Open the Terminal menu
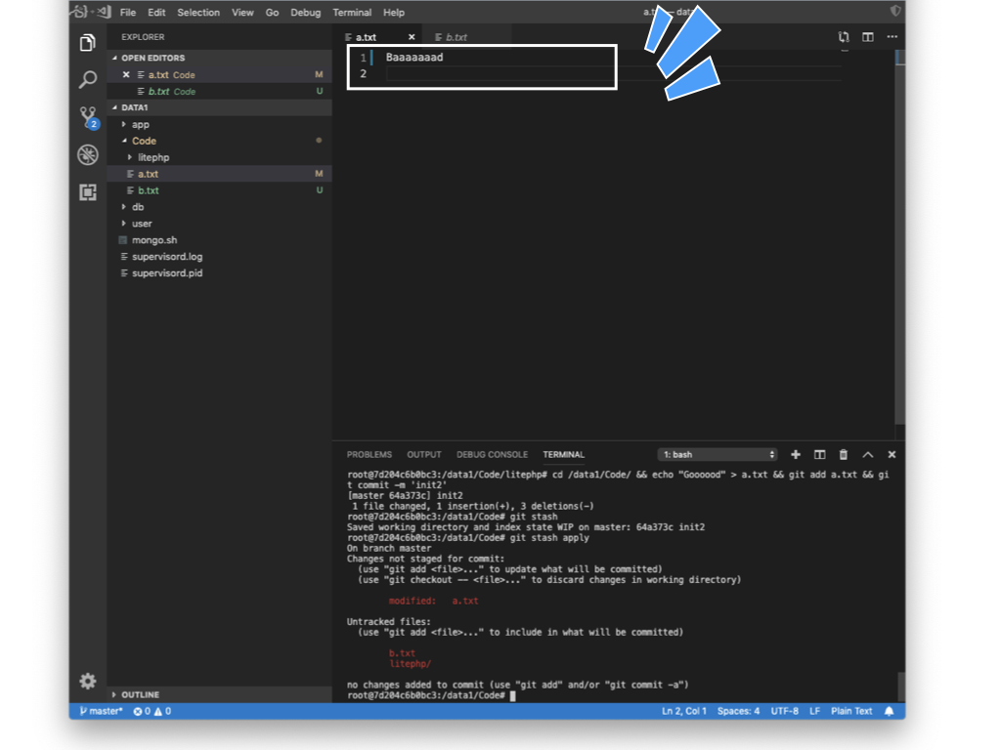 pos(352,13)
